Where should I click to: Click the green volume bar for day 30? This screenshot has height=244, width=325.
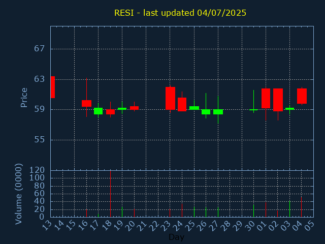(x=253, y=211)
